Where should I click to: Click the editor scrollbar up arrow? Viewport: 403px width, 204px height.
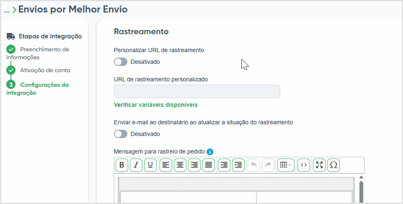pyautogui.click(x=361, y=177)
